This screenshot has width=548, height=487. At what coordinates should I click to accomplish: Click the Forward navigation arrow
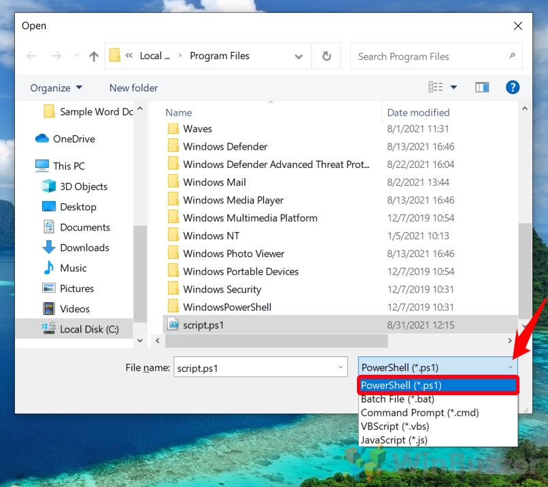click(55, 56)
